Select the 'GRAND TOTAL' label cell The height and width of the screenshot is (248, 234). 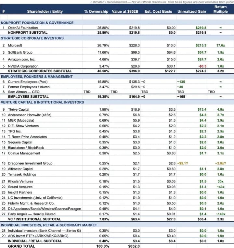[x=21, y=246]
